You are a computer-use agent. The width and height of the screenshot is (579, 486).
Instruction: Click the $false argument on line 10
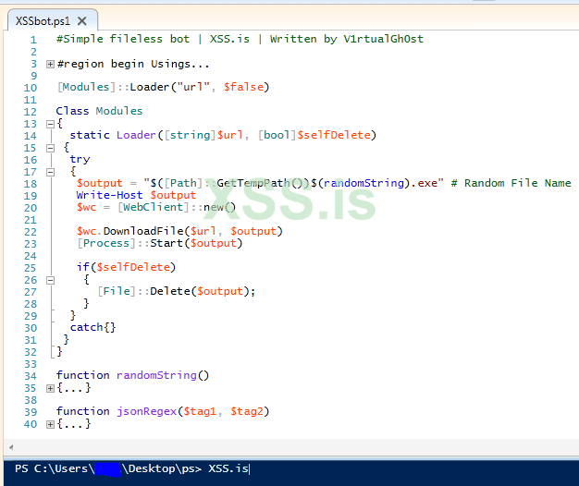pyautogui.click(x=243, y=87)
